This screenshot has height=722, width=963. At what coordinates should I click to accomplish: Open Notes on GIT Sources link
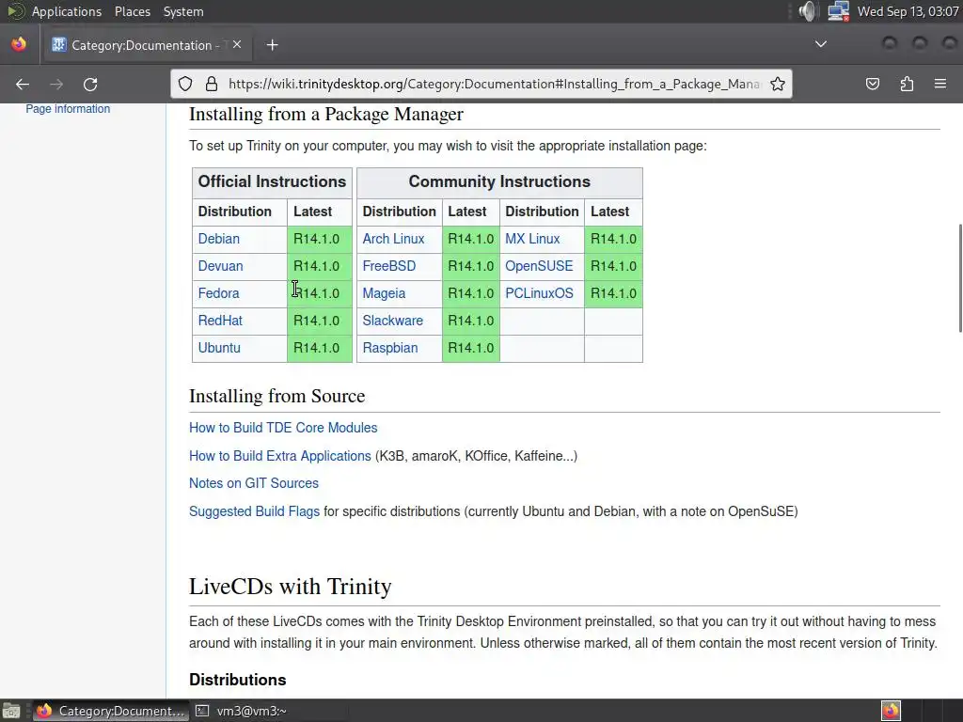tap(254, 483)
